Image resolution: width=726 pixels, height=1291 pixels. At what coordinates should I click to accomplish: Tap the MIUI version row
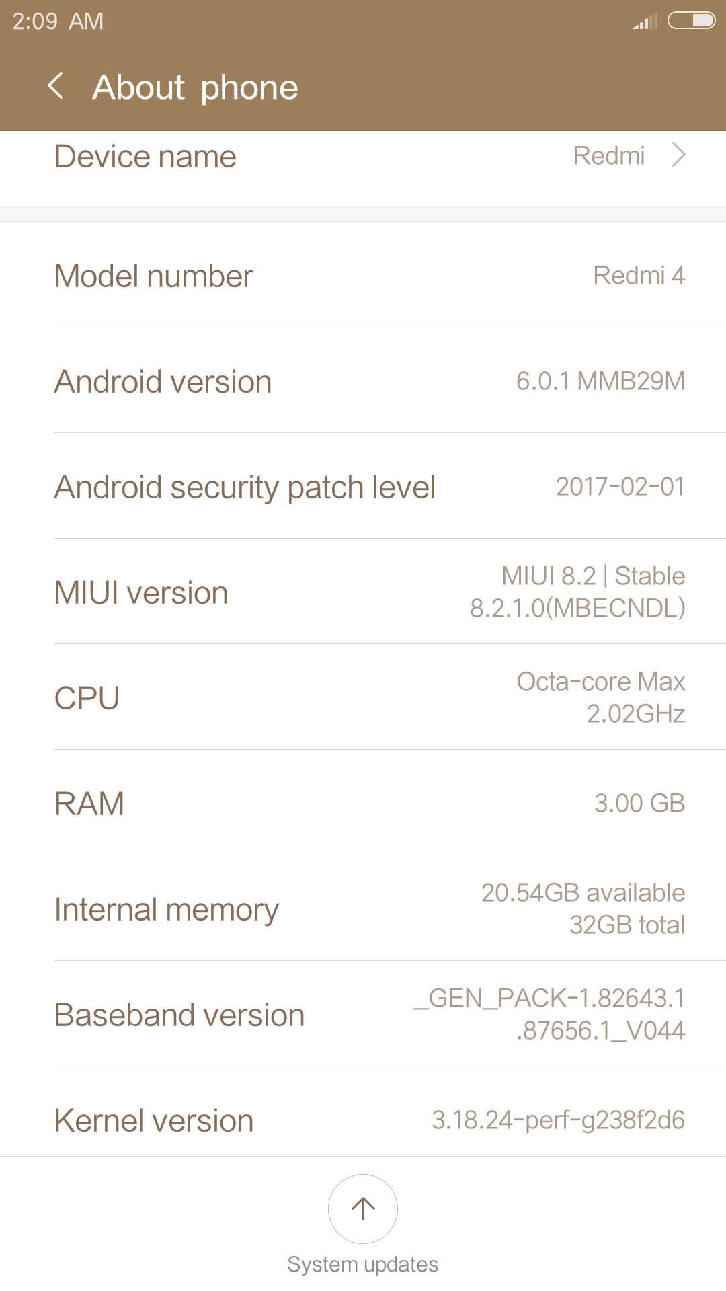tap(363, 592)
